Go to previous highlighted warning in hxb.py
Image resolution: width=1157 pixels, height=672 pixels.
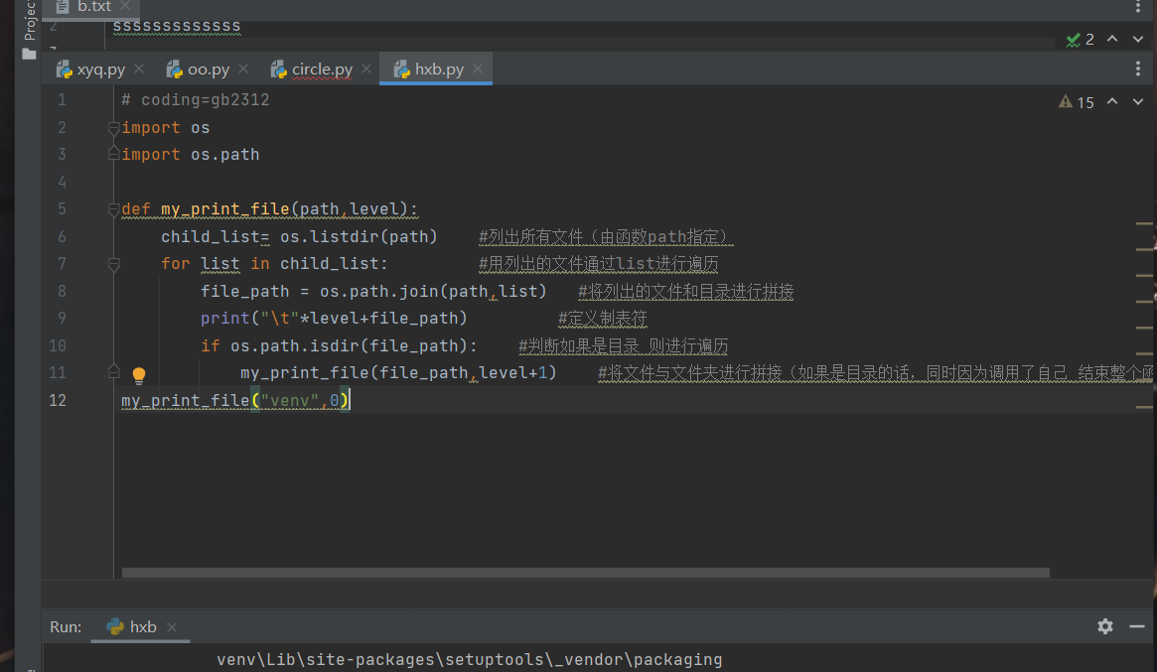tap(1112, 102)
